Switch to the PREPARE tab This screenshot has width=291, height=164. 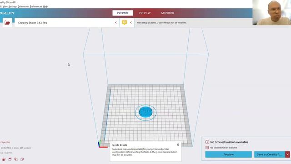click(123, 13)
